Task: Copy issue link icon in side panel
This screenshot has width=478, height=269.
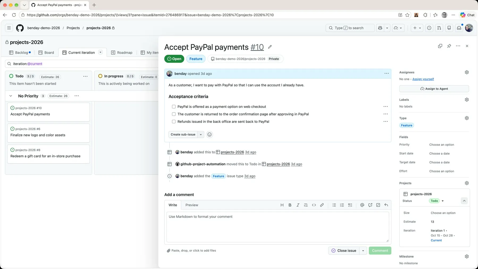Action: tap(440, 46)
